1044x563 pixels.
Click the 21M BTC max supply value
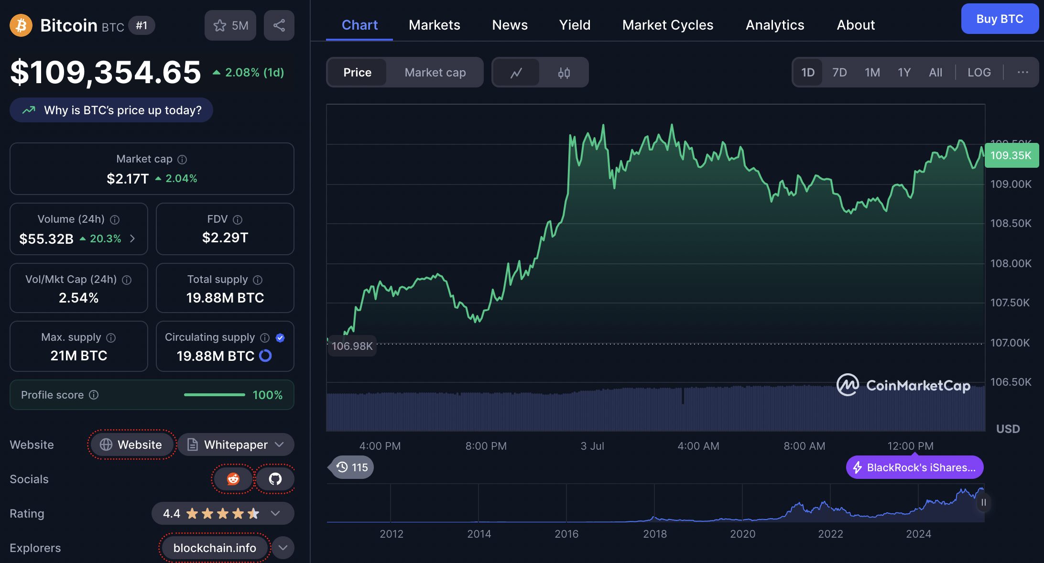79,356
